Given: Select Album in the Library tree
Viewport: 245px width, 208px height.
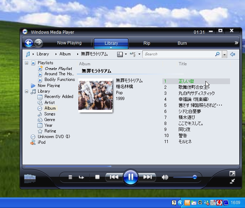Looking at the screenshot, I should point(50,108).
